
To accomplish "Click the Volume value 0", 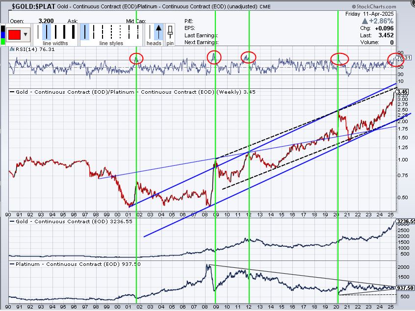I will (x=392, y=42).
